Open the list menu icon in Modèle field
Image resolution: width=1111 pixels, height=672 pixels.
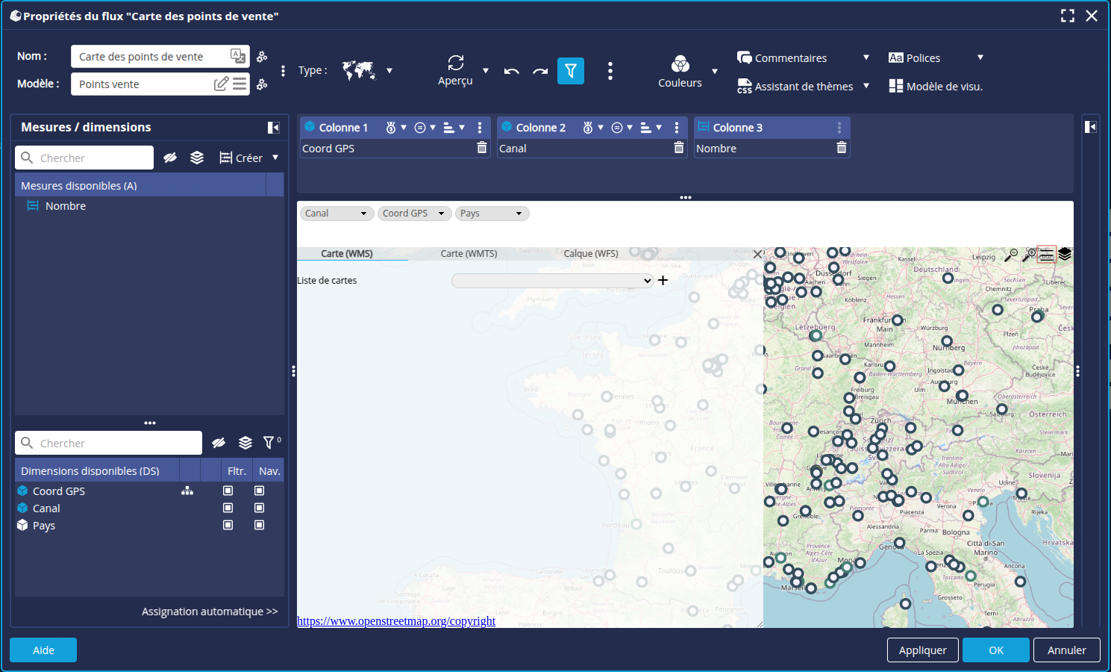click(240, 84)
